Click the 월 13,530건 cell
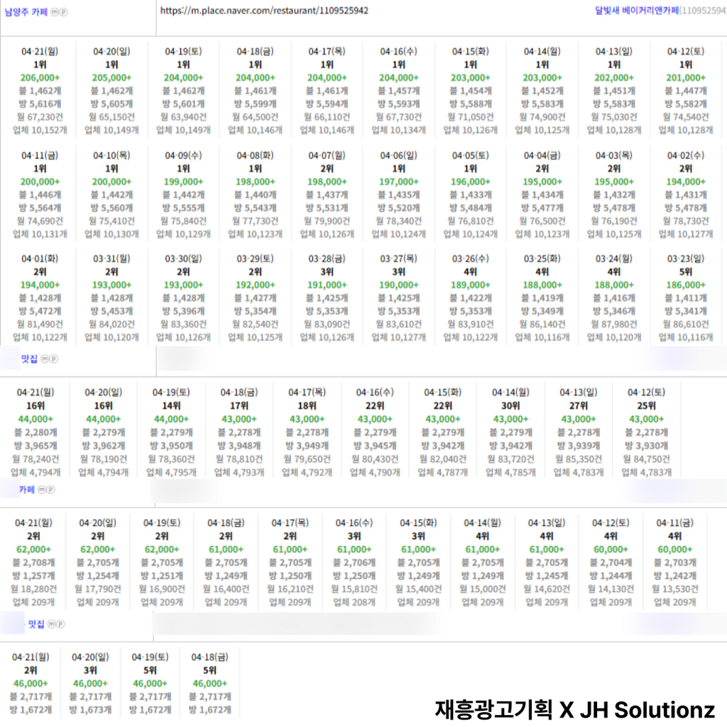The width and height of the screenshot is (727, 727). (674, 589)
